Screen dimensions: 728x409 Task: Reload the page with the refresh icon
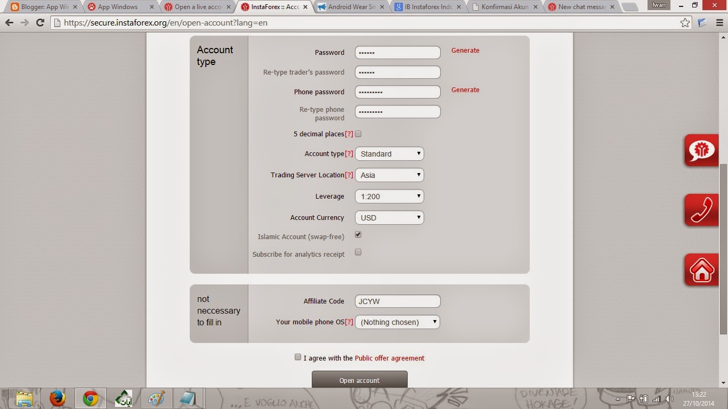40,23
